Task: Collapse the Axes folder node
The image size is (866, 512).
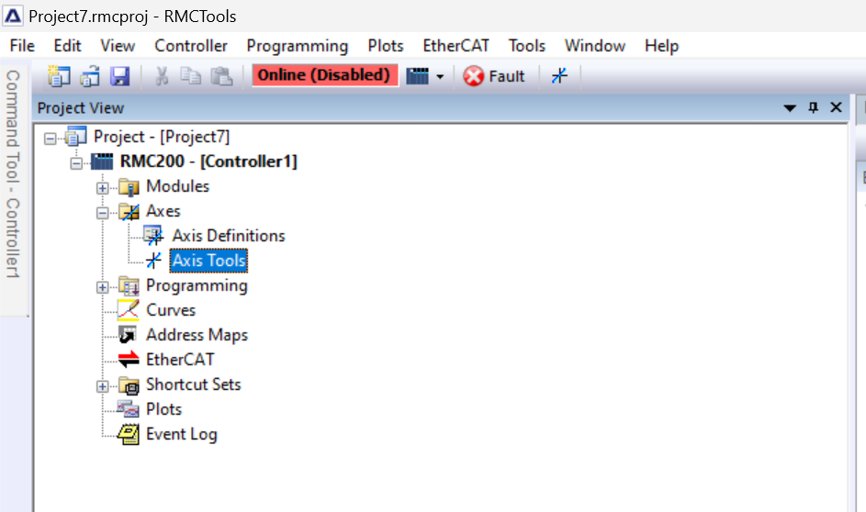Action: [x=102, y=212]
